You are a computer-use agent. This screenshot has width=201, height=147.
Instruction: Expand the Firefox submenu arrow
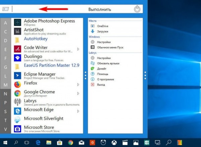78,85
